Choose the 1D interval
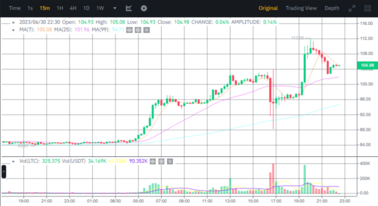Viewport: 378px width, 206px height. tap(87, 8)
